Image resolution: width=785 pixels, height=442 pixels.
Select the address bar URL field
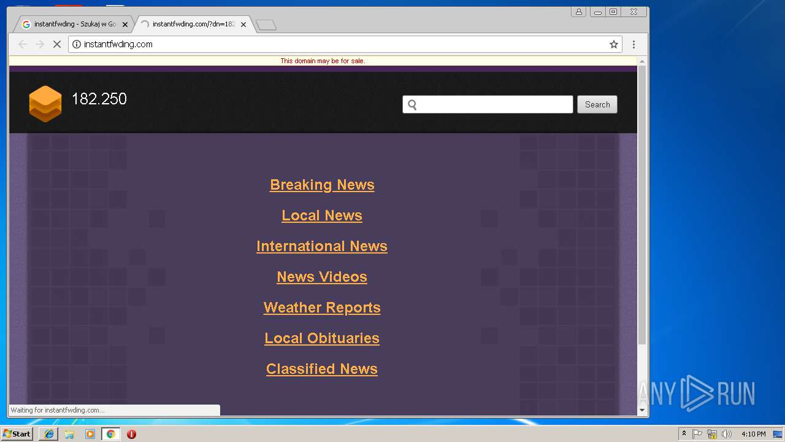tap(345, 44)
